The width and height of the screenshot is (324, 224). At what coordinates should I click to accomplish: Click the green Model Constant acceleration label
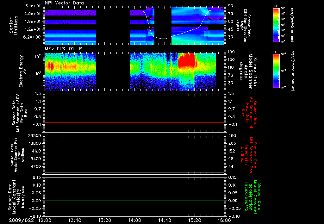(x=253, y=197)
